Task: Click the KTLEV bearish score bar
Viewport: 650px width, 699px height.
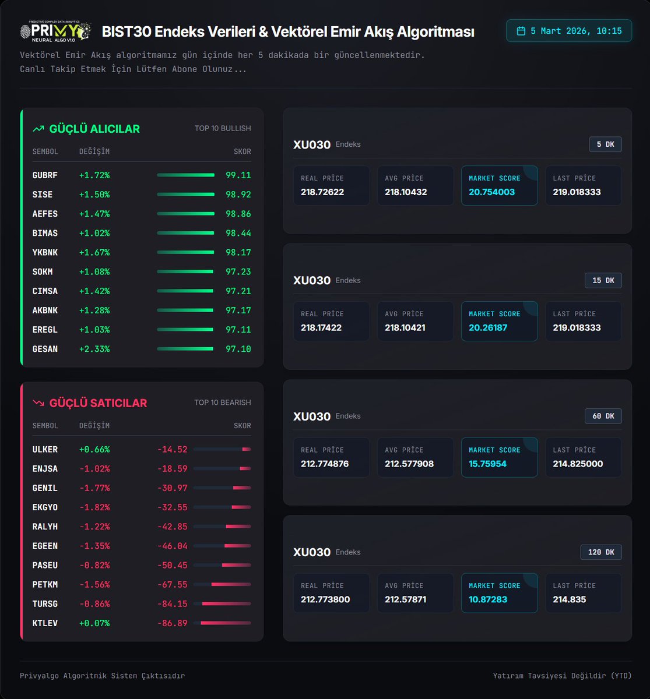Action: tap(222, 623)
